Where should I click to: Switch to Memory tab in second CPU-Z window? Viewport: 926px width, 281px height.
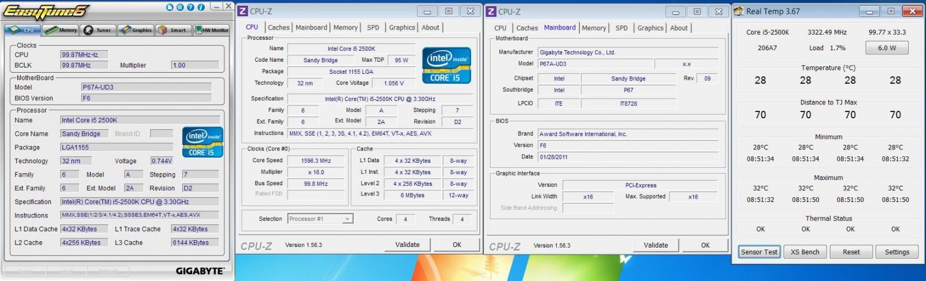(x=594, y=28)
